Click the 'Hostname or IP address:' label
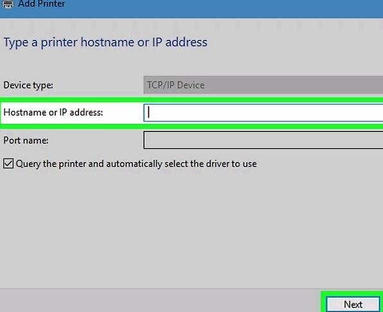 [x=53, y=112]
